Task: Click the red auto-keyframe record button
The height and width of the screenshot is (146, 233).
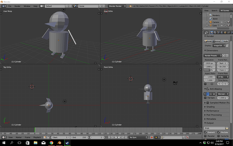Action: coord(152,137)
